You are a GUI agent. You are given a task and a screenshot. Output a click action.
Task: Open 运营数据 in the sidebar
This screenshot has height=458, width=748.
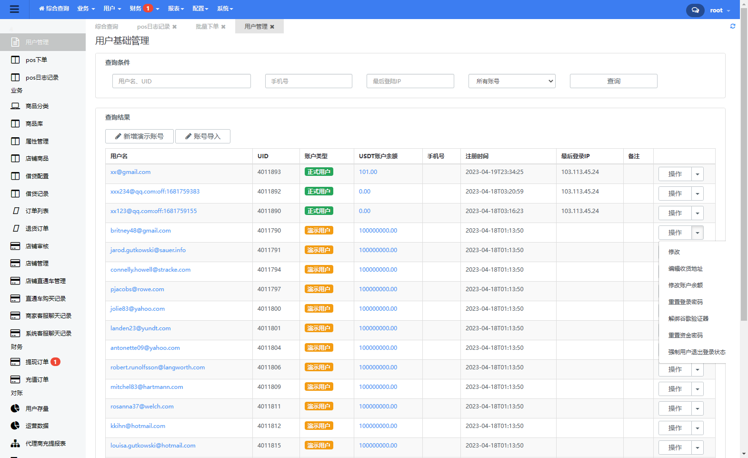coord(43,426)
